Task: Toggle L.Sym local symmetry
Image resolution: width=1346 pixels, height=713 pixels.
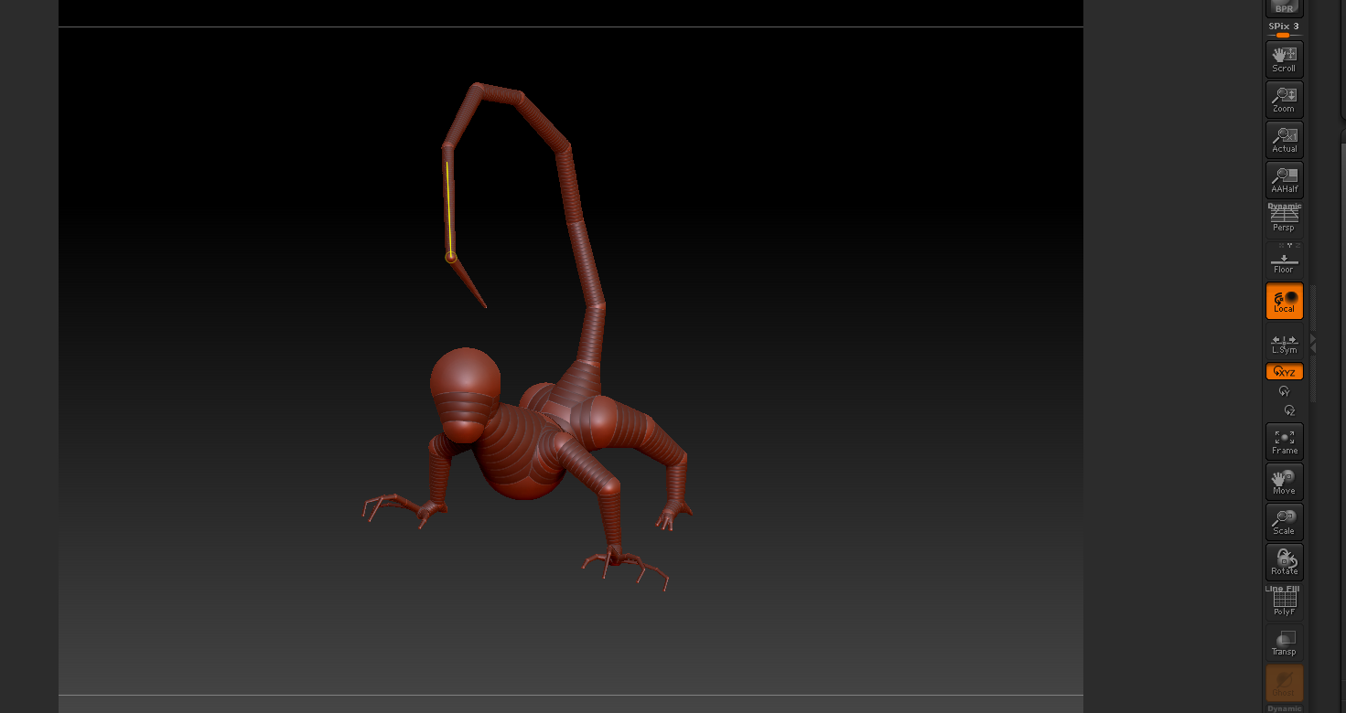Action: pos(1284,343)
